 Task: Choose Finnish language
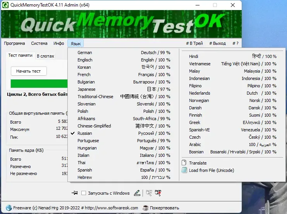(x=232, y=115)
